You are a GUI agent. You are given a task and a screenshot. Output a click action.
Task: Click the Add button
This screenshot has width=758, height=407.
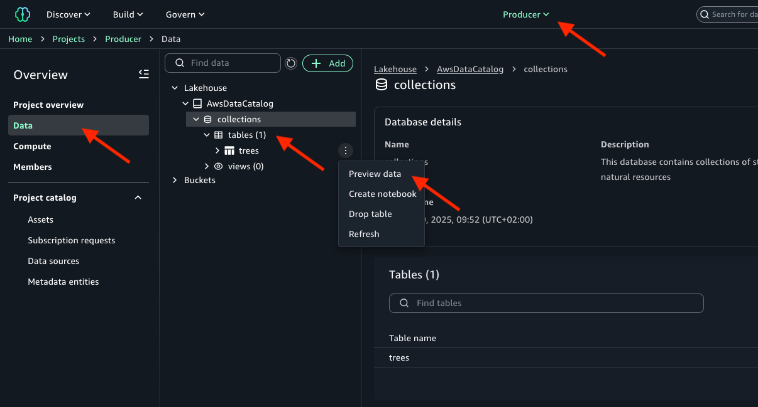tap(327, 63)
